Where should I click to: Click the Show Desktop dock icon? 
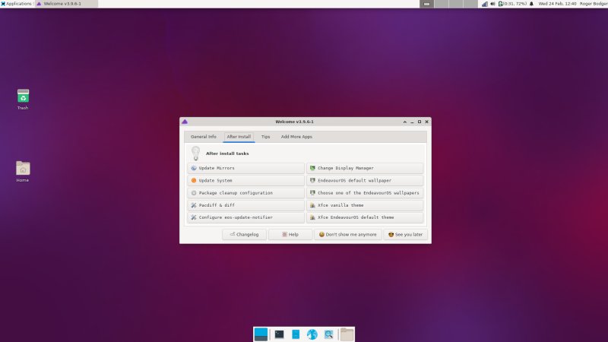tap(261, 334)
